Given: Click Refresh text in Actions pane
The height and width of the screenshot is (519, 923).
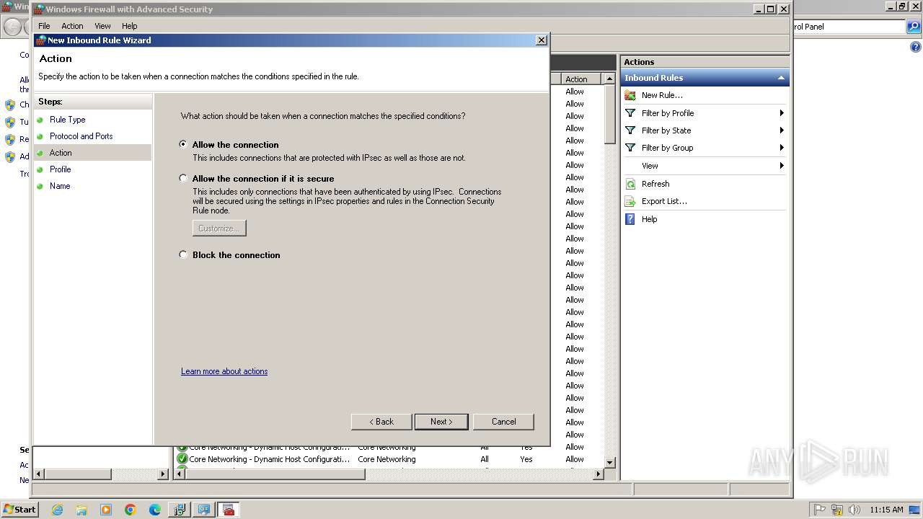Looking at the screenshot, I should pyautogui.click(x=655, y=184).
